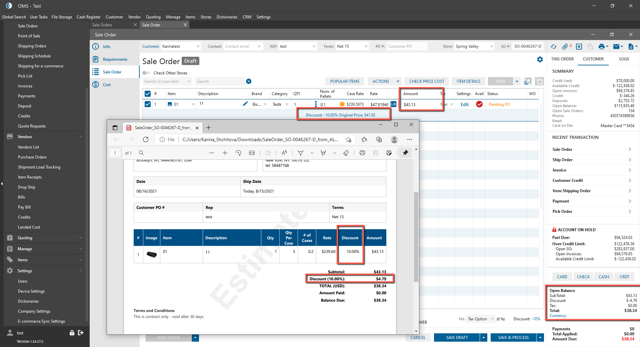Click the Customer PO input field
Screen dimensions: 640x347
pos(407,46)
